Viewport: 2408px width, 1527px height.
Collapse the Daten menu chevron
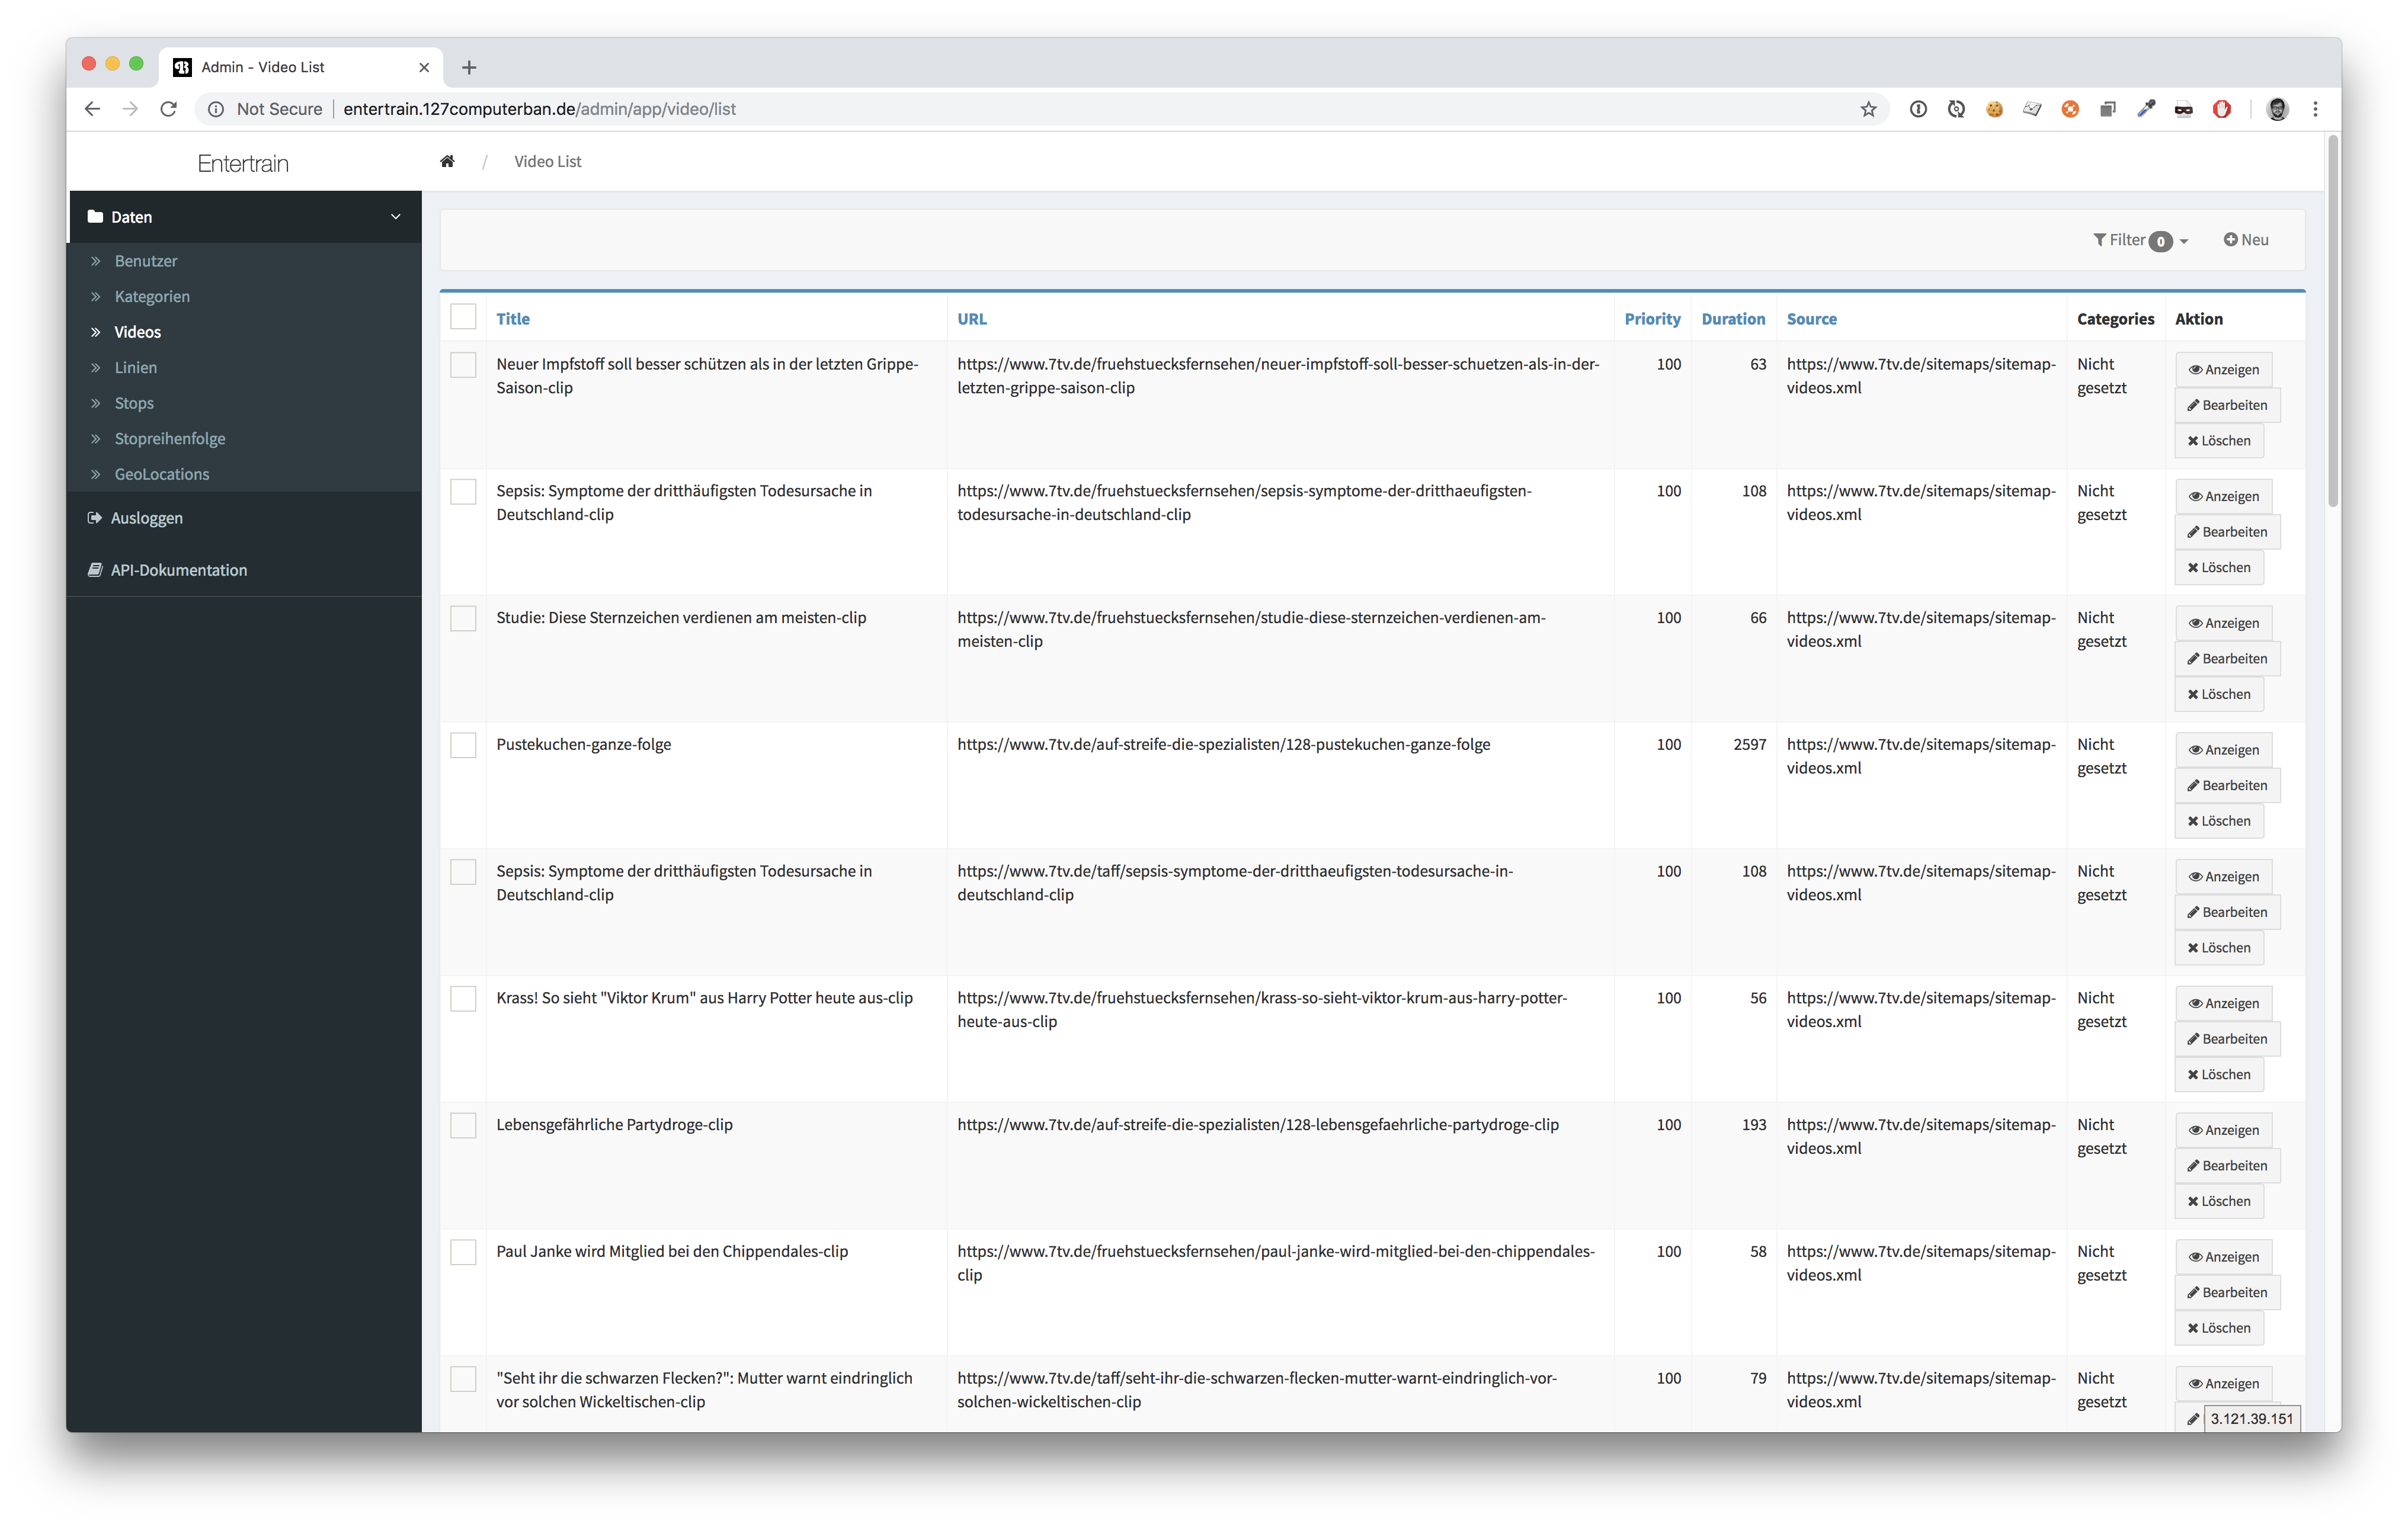395,217
